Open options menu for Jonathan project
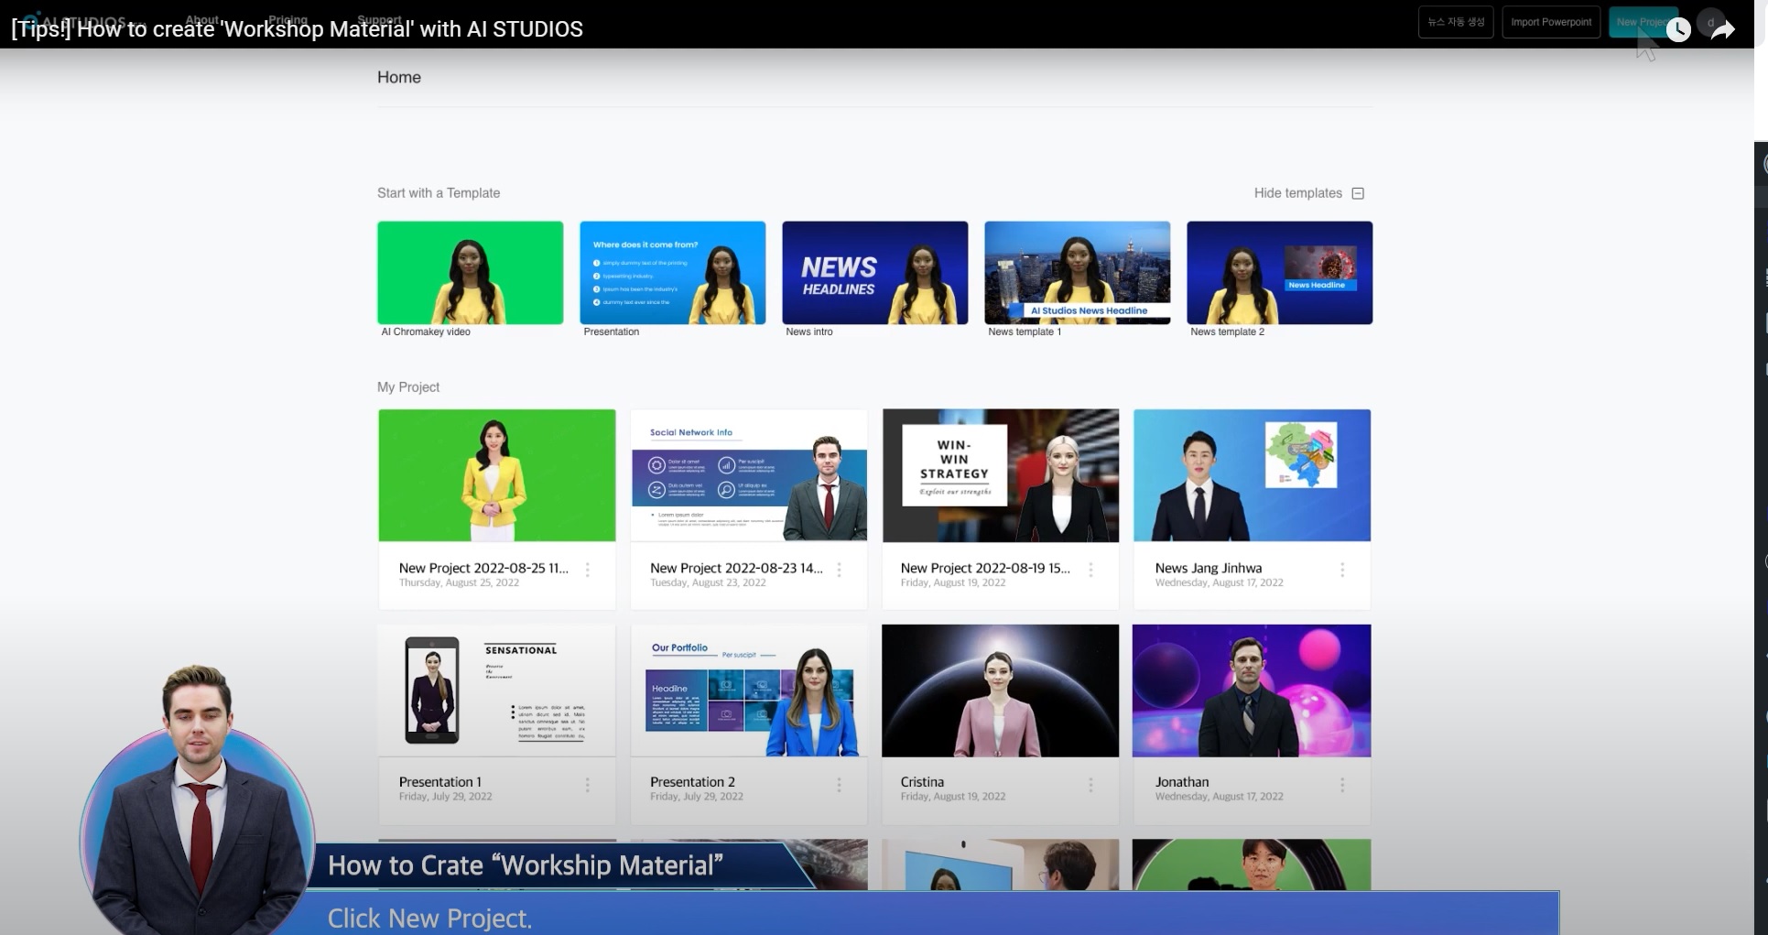 click(x=1342, y=785)
